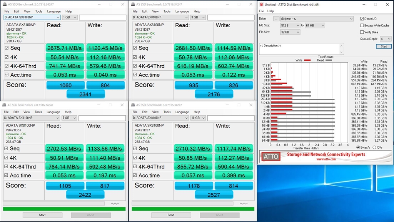Image resolution: width=394 pixels, height=222 pixels.
Task: Click the Seq read result "2675.71 MB/s"
Action: tap(65, 48)
